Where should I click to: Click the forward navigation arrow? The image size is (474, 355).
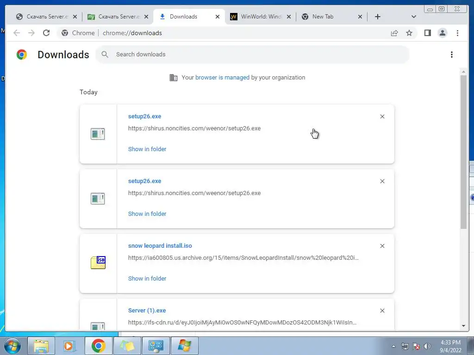point(31,33)
